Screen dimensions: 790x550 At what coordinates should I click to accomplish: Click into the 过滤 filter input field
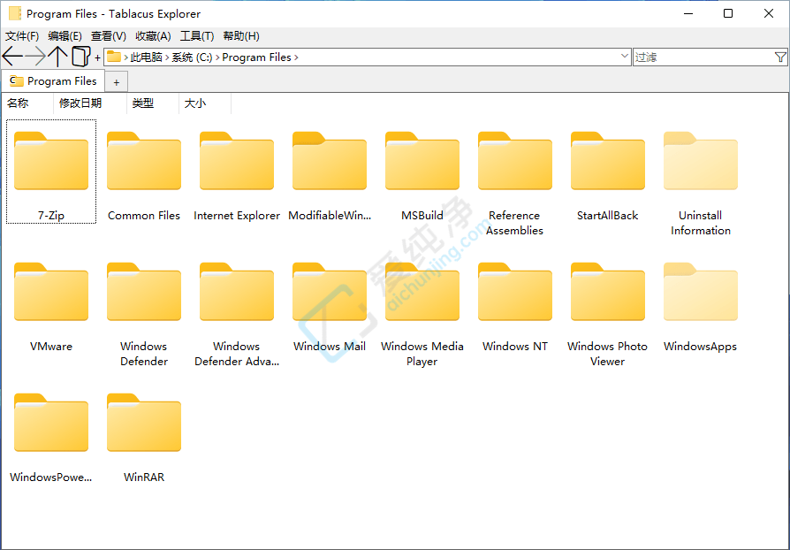(x=703, y=57)
